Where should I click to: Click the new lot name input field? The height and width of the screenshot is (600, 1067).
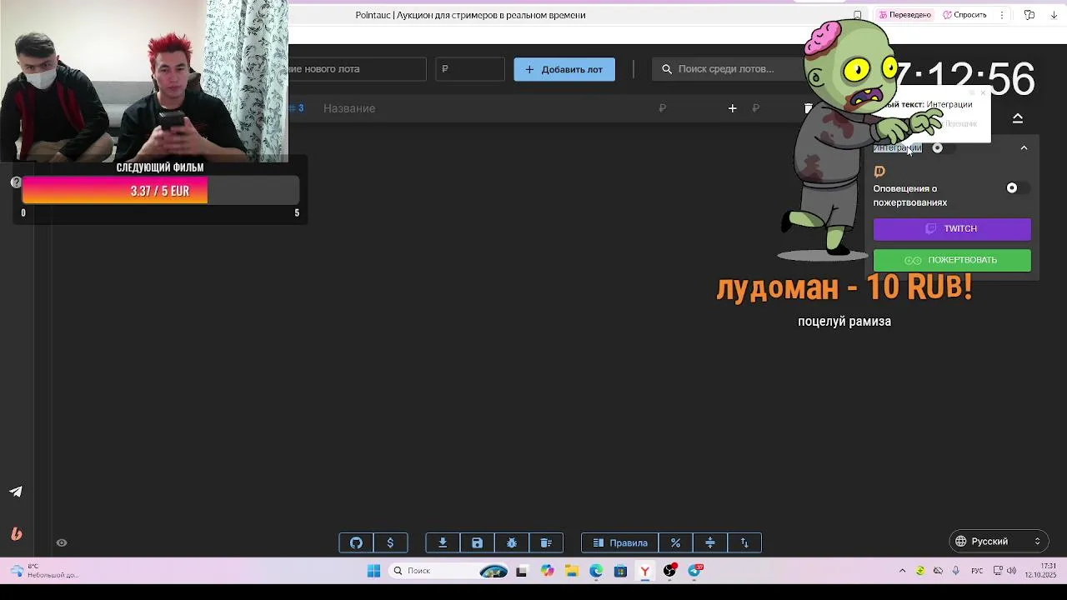[357, 69]
